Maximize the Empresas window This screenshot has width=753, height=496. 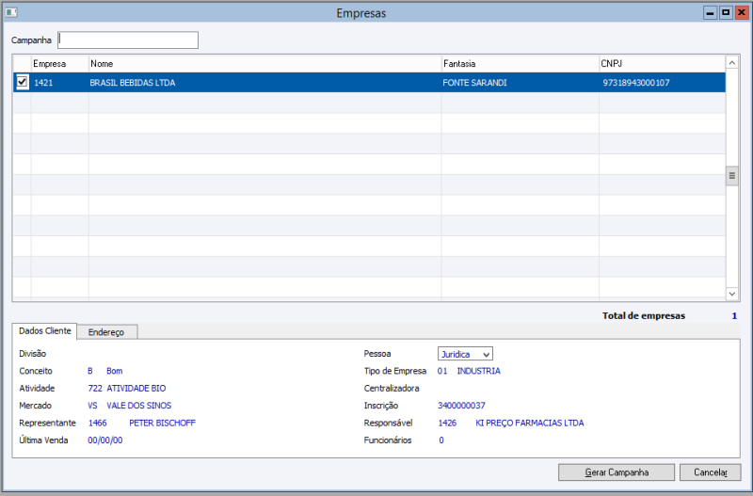point(725,13)
